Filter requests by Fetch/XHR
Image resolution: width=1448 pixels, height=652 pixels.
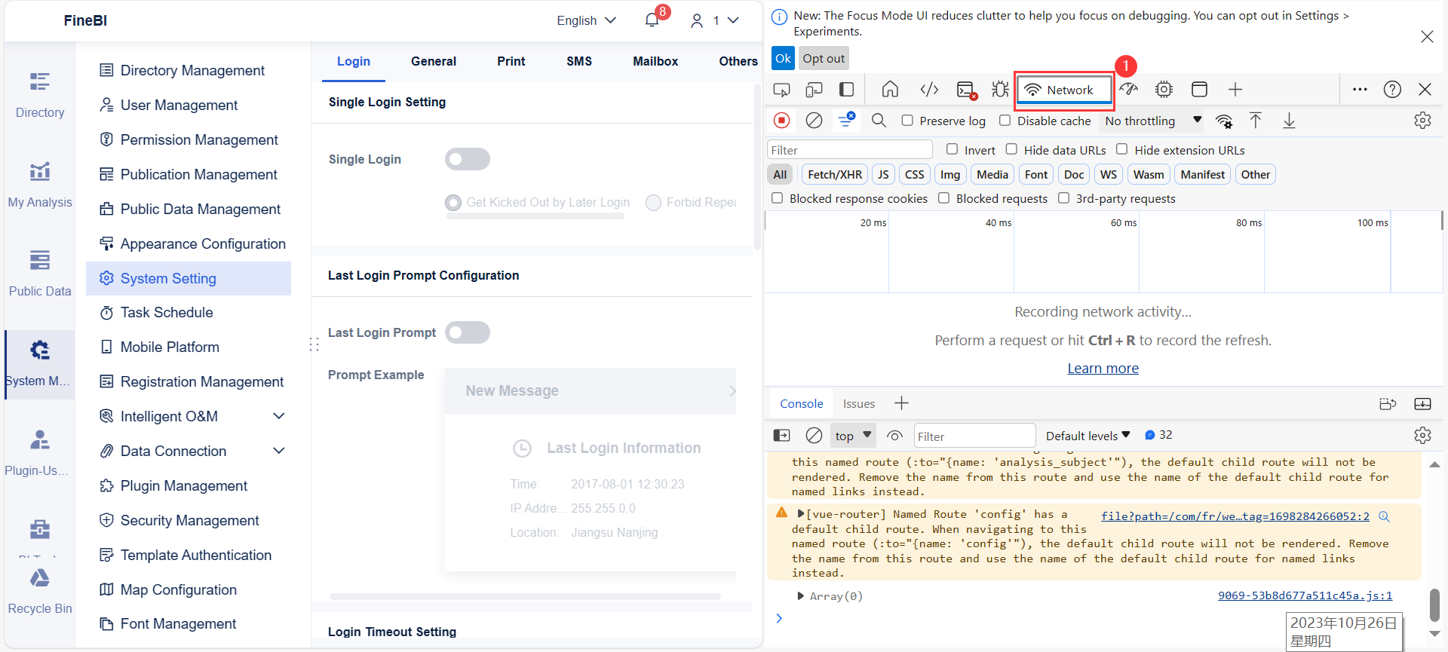click(x=835, y=175)
